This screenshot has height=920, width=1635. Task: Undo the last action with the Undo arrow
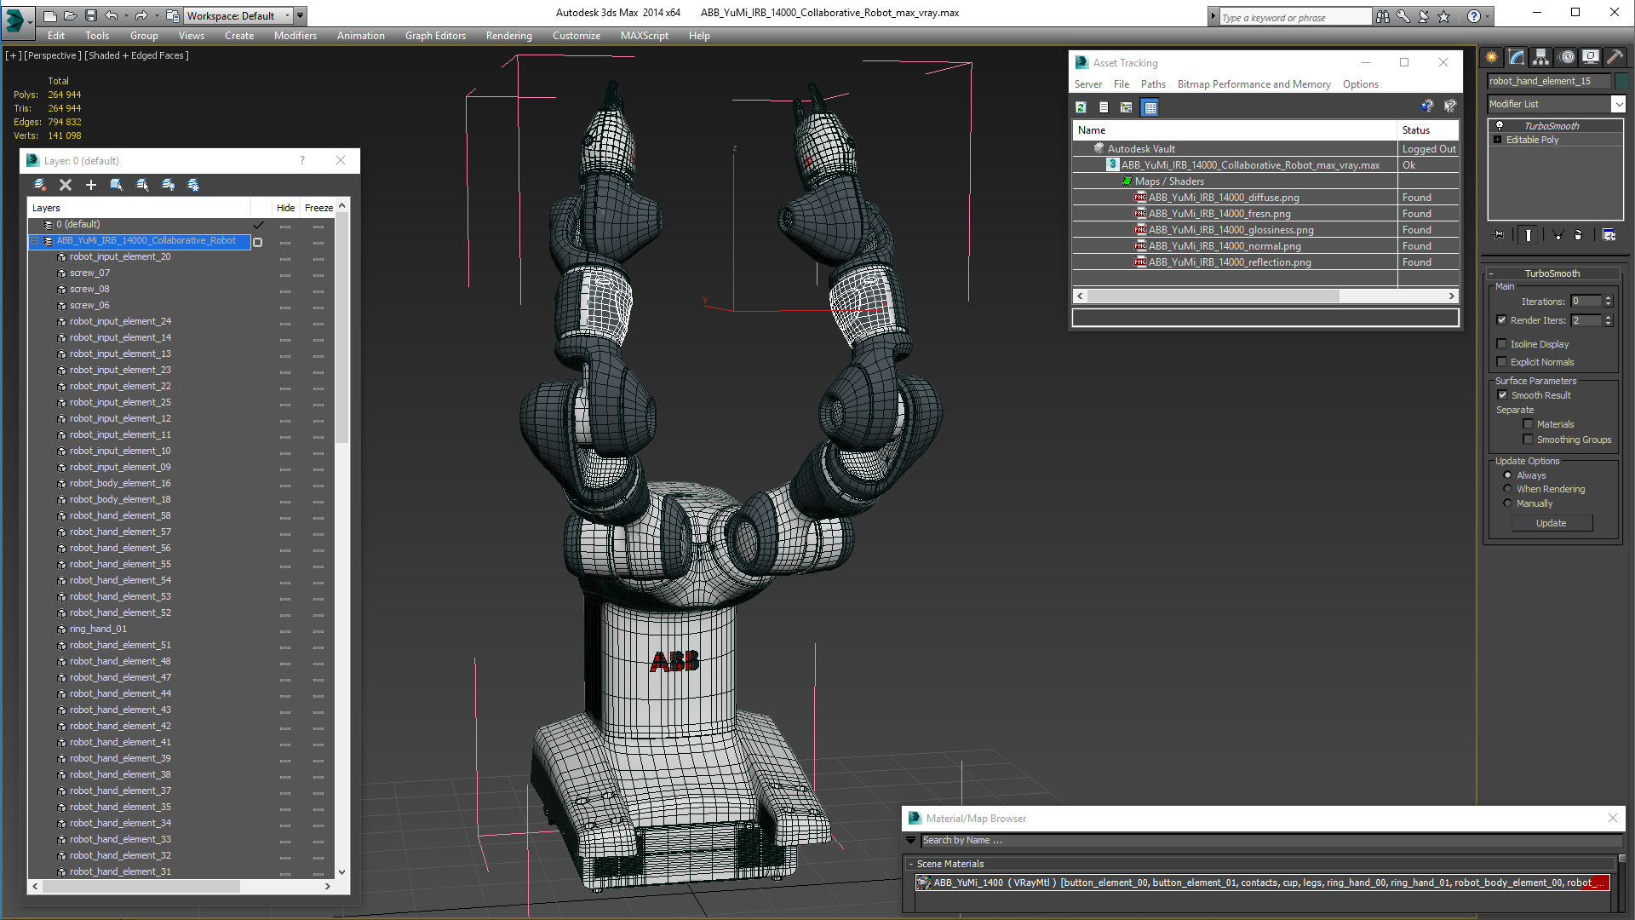click(111, 15)
